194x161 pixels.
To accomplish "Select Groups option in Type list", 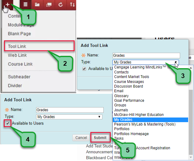I will (x=120, y=105).
